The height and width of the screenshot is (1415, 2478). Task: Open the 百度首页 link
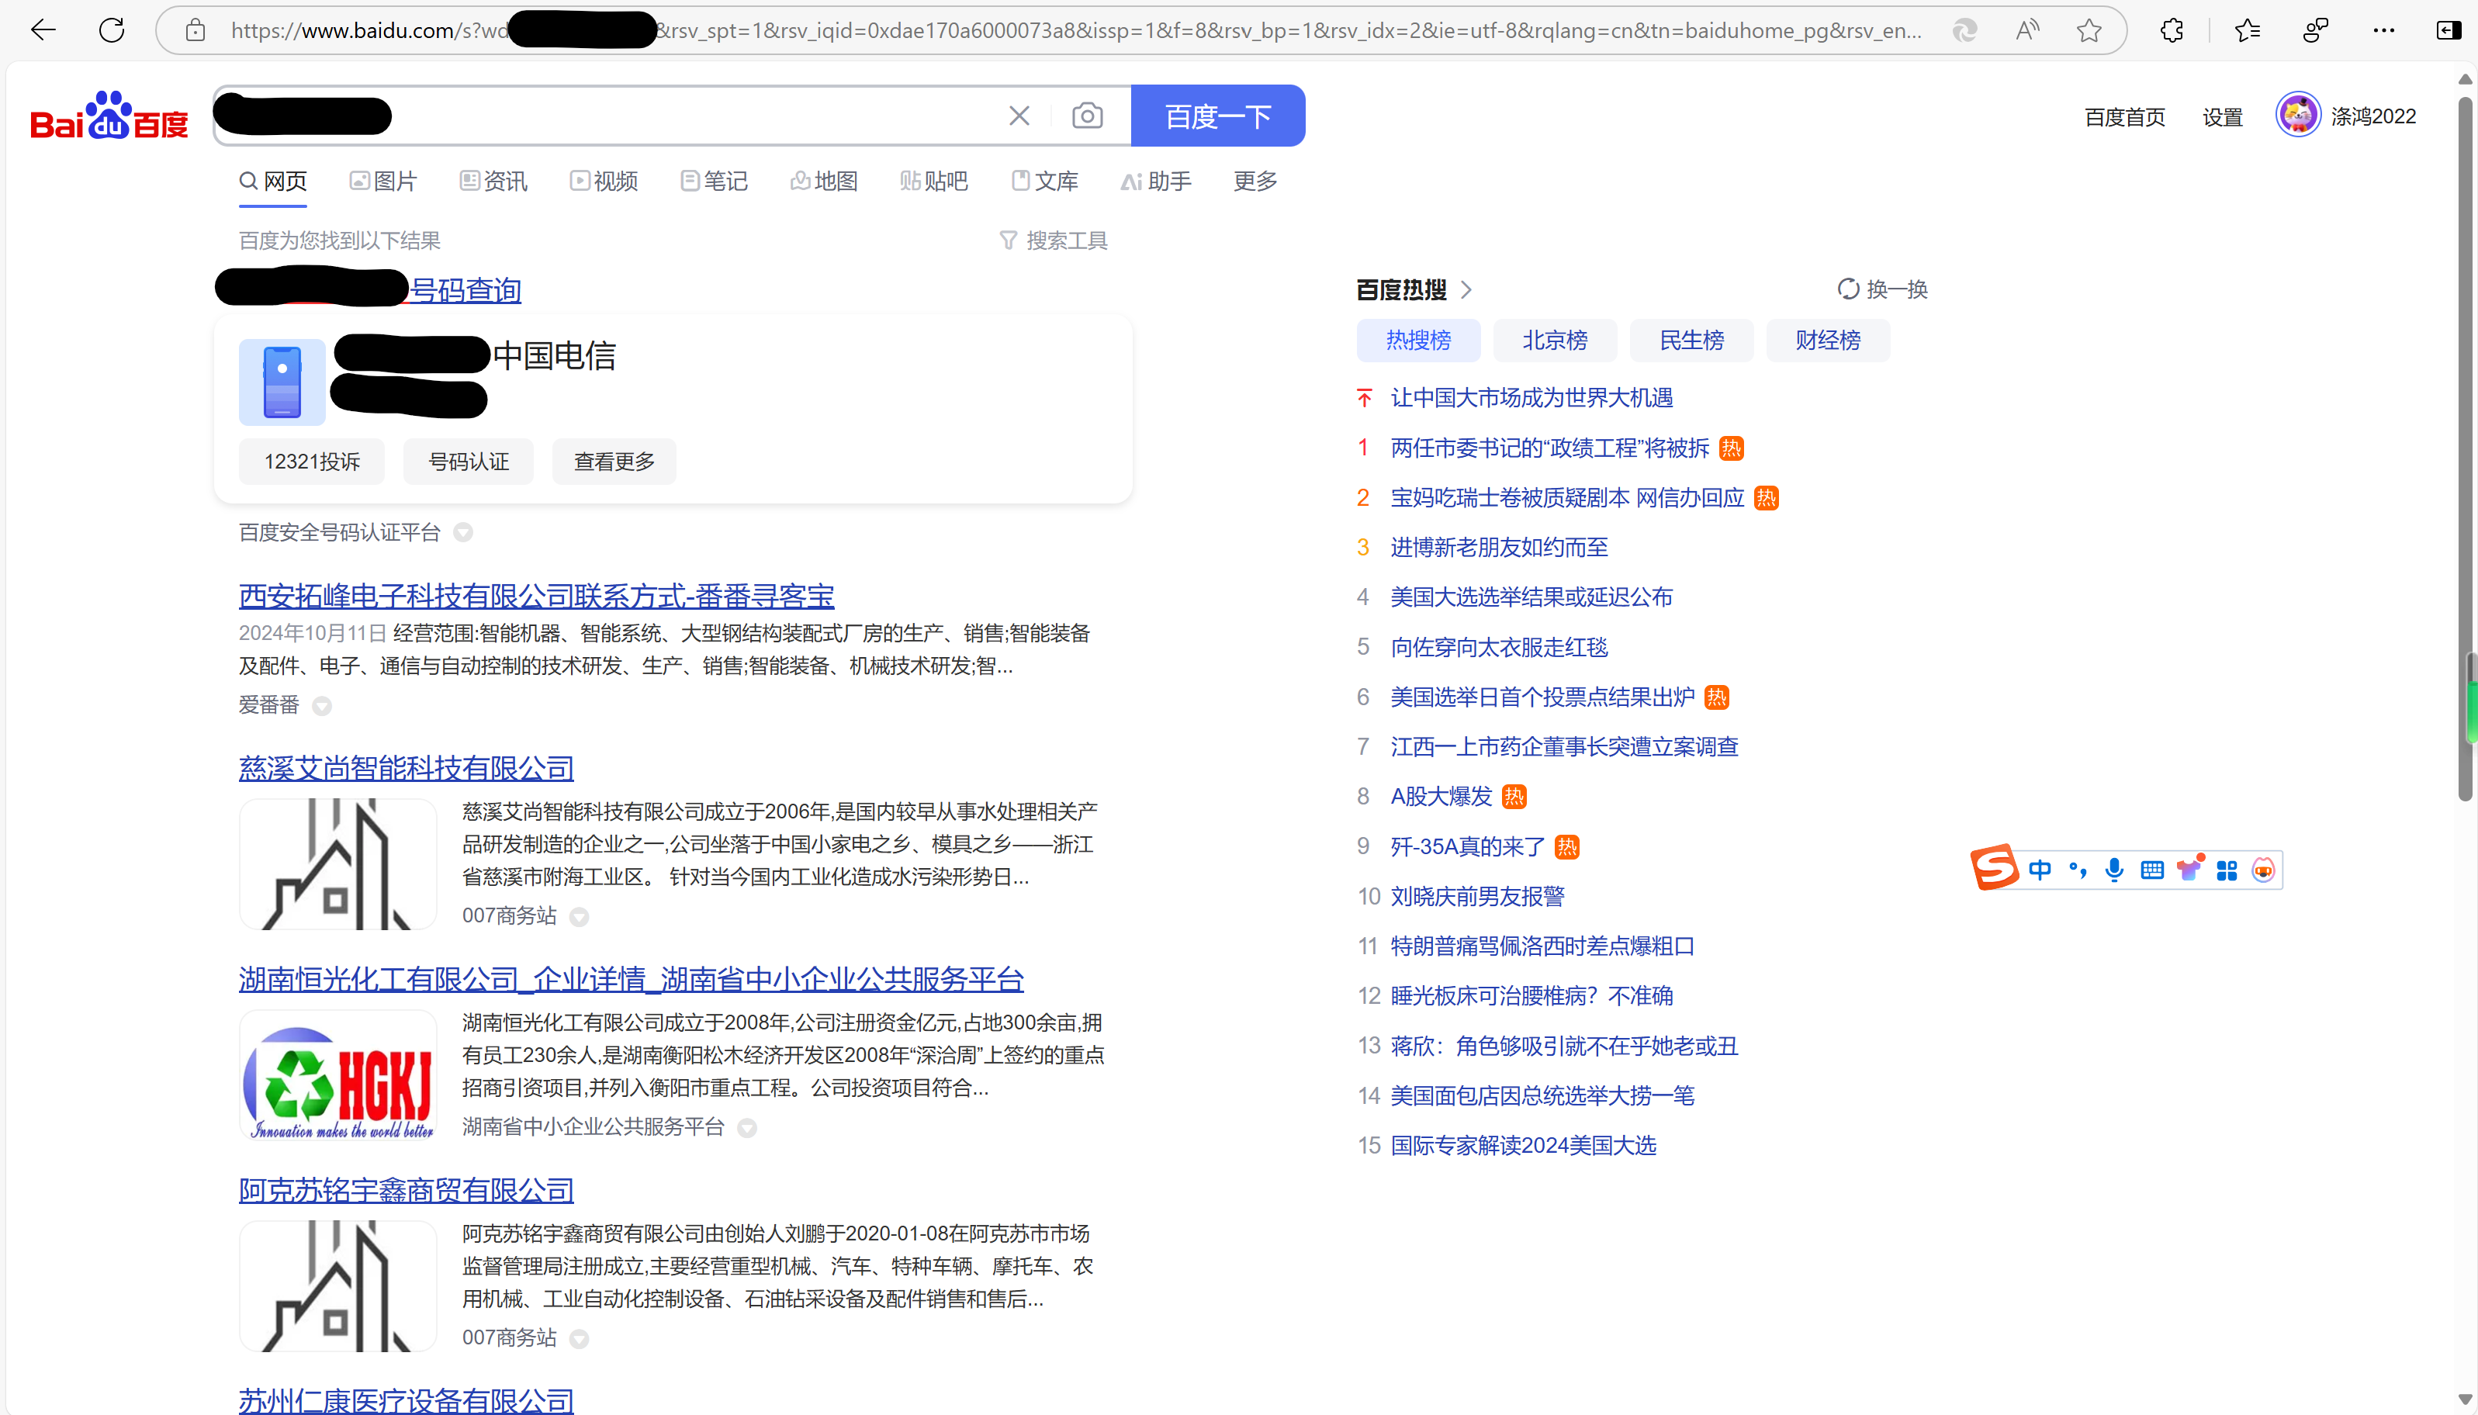pos(2125,116)
